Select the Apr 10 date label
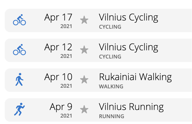This screenshot has height=124, width=192. 58,77
